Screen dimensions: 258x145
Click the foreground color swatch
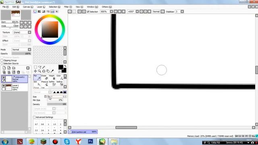pos(61,67)
